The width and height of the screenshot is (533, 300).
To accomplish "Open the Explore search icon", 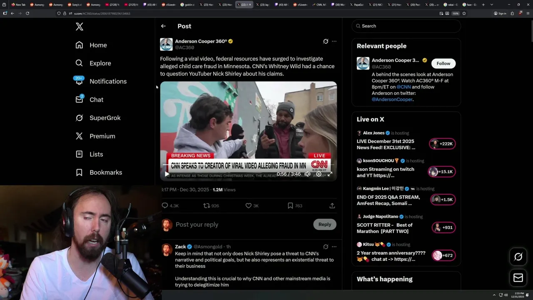I will 79,63.
